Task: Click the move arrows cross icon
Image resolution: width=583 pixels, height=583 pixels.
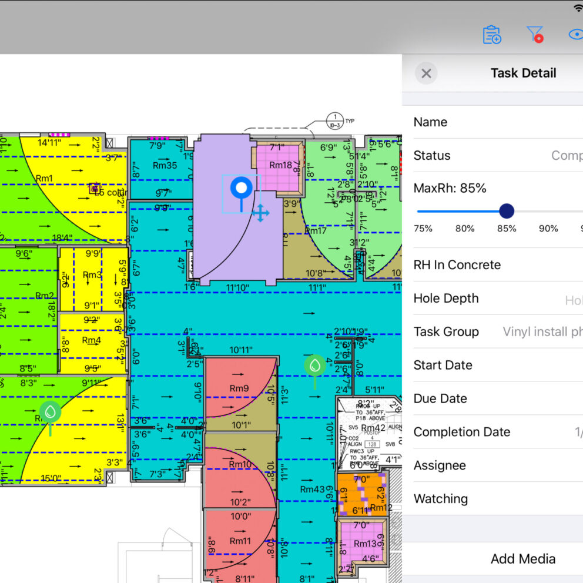Action: (x=260, y=213)
